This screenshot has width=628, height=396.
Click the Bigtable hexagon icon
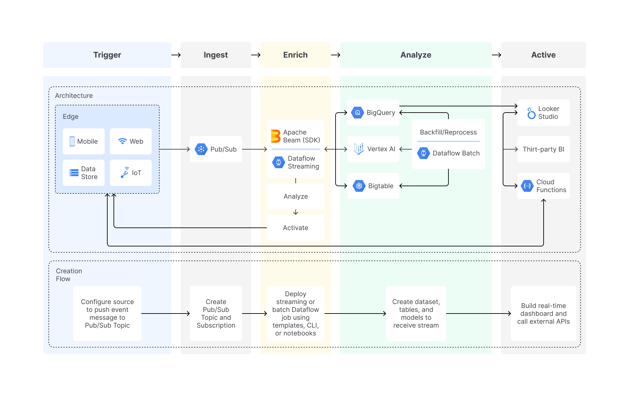point(359,186)
